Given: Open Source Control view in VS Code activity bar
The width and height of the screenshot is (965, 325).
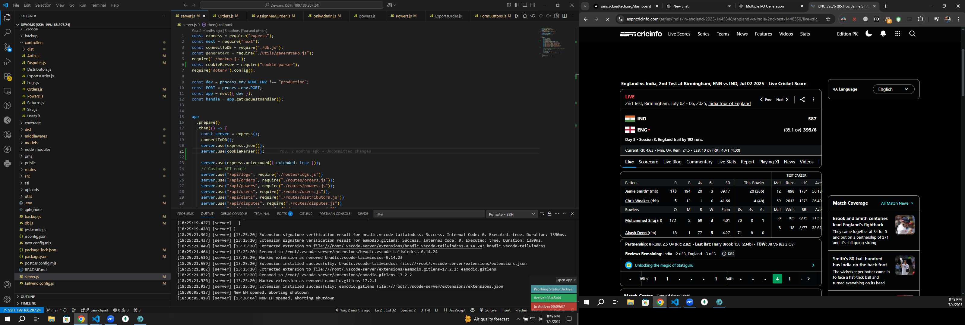Looking at the screenshot, I should (x=7, y=47).
